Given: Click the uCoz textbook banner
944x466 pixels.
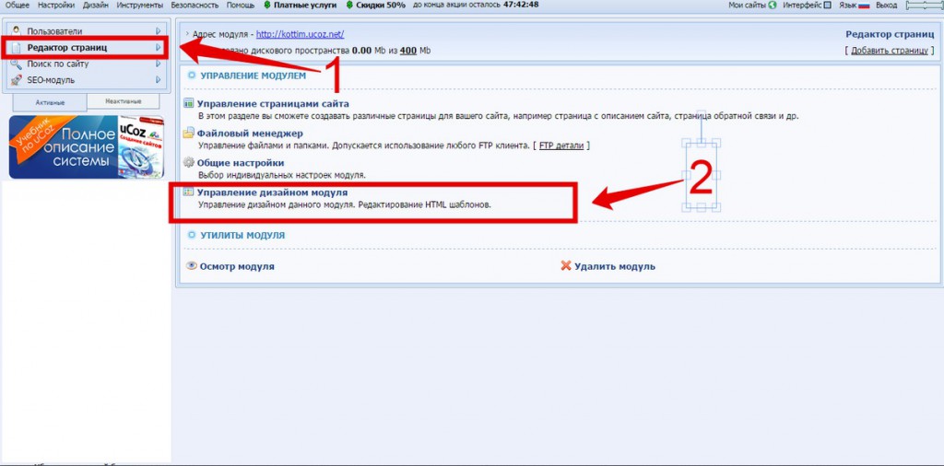Looking at the screenshot, I should click(86, 146).
